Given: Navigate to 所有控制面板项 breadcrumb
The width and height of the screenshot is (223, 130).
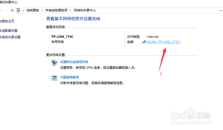Looking at the screenshot, I should (x=56, y=10).
